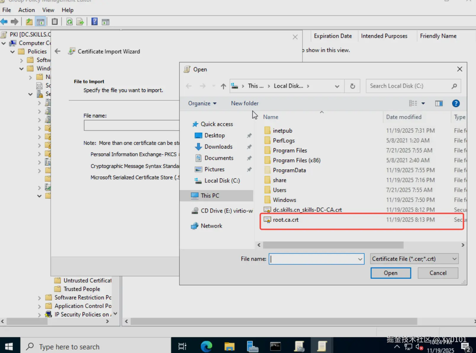
Task: Collapse the Policies tree node
Action: pos(12,52)
